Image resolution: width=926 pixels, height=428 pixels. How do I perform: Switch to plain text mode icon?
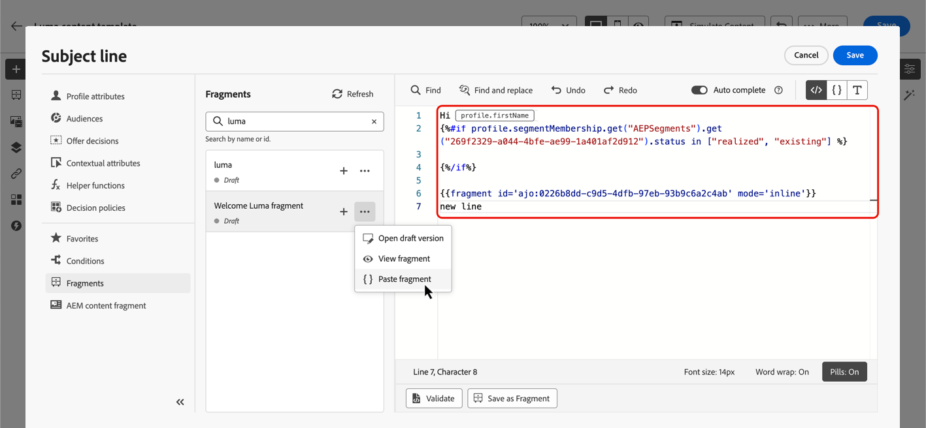coord(857,90)
